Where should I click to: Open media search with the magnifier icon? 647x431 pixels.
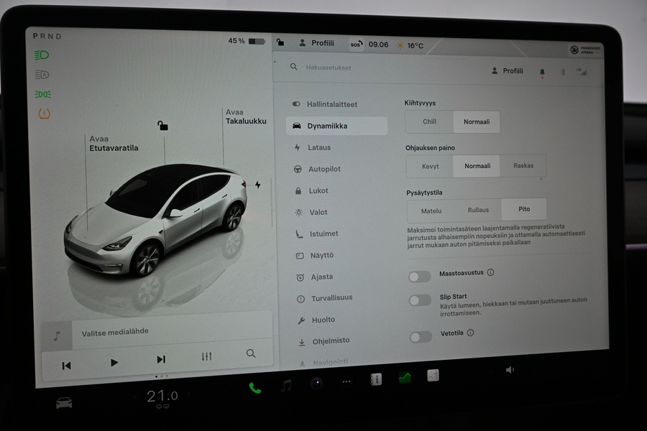(x=250, y=354)
